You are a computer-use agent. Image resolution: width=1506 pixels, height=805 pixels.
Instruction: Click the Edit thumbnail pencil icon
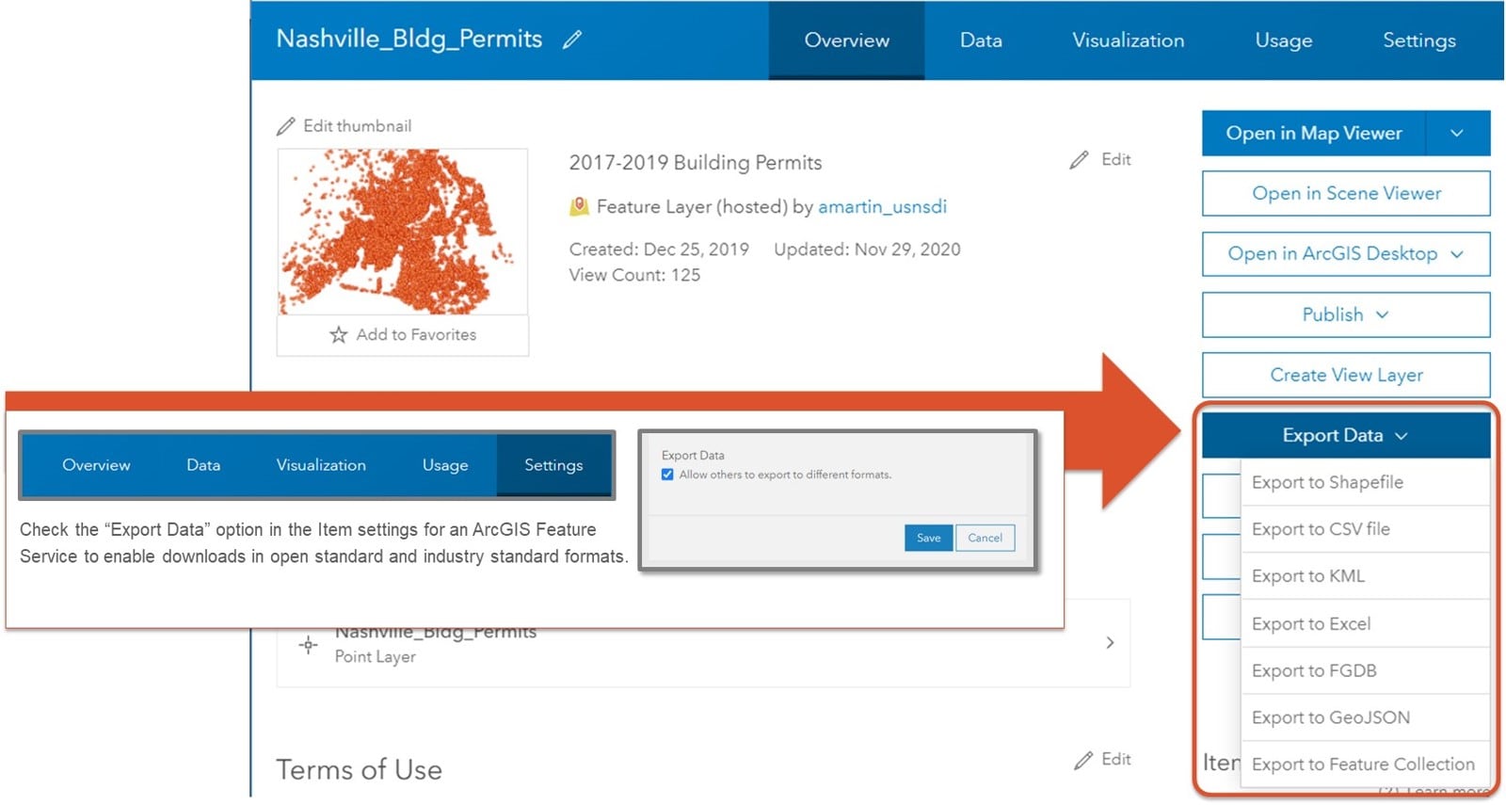click(287, 125)
